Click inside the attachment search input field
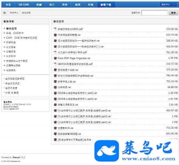 point(154,13)
